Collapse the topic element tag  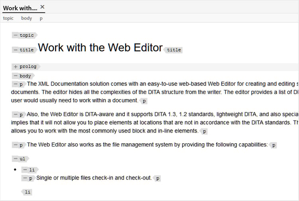click(x=16, y=35)
